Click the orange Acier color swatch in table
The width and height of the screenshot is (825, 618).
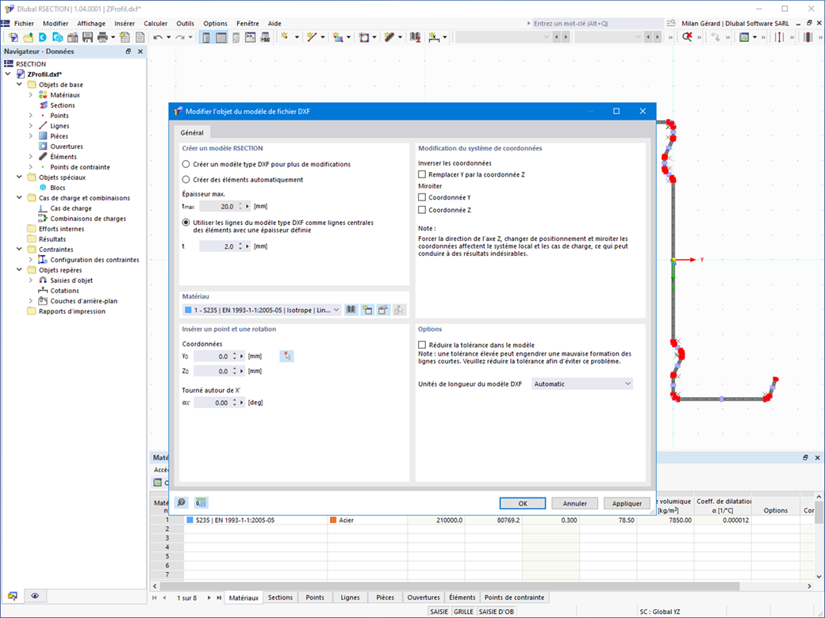tap(333, 521)
